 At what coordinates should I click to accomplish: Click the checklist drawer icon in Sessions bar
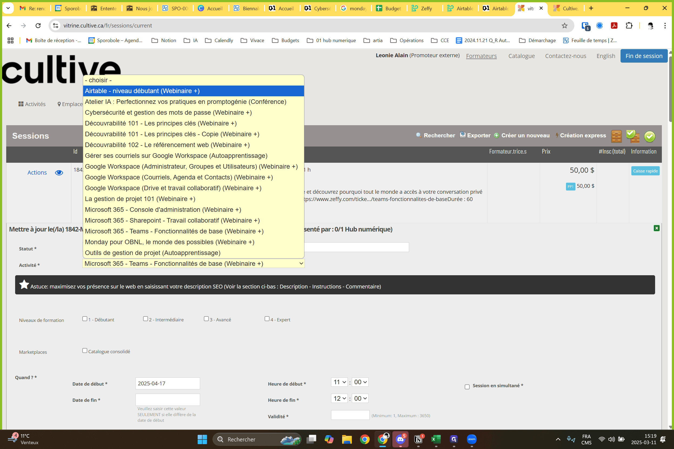pyautogui.click(x=633, y=136)
